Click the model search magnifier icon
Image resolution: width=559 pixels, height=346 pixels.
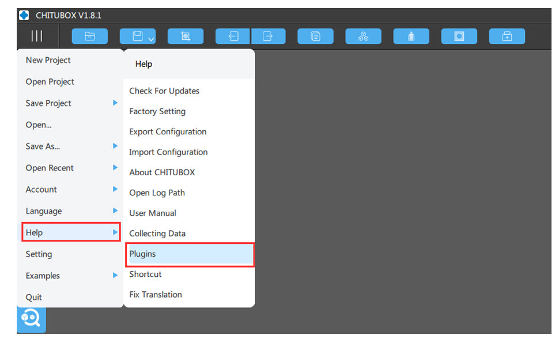[31, 318]
